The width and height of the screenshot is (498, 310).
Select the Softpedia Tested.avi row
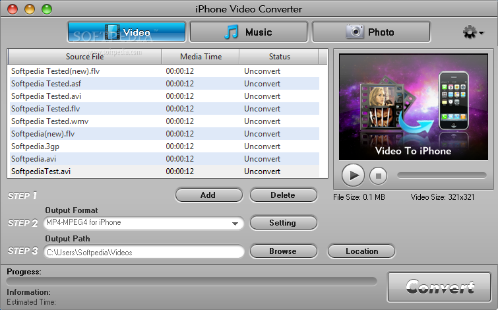click(x=164, y=96)
